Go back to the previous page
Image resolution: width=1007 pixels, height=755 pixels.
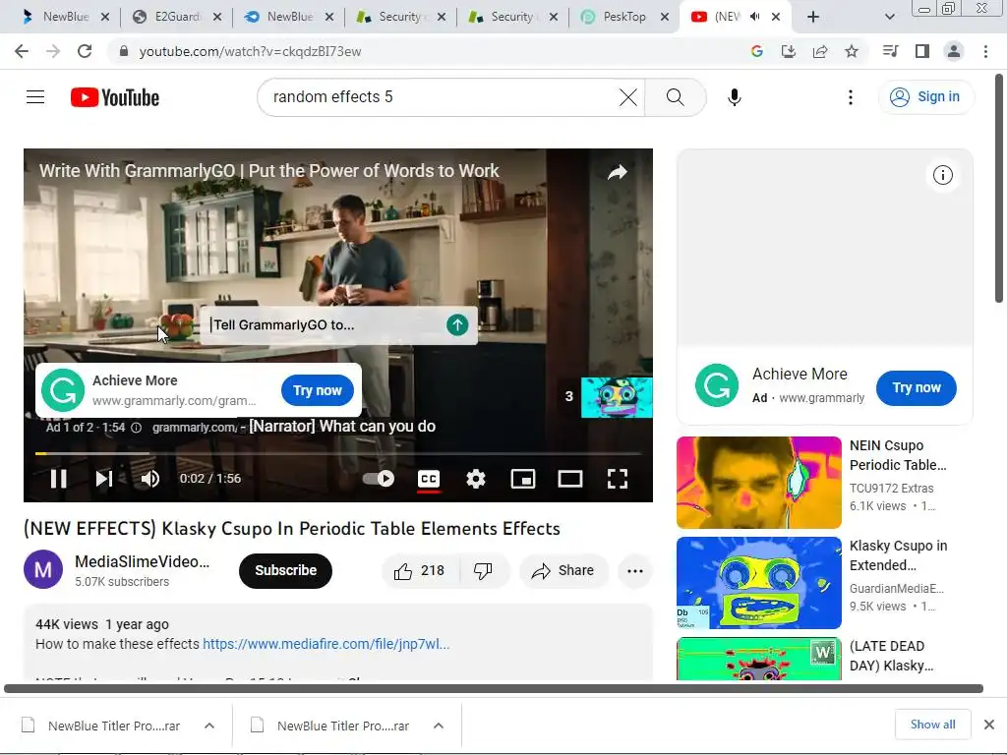pyautogui.click(x=22, y=51)
